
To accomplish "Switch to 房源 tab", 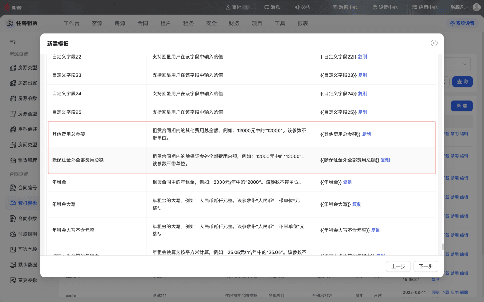I will pyautogui.click(x=120, y=23).
